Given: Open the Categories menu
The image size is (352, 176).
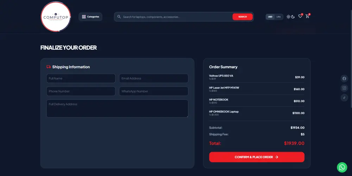Looking at the screenshot, I should point(90,17).
